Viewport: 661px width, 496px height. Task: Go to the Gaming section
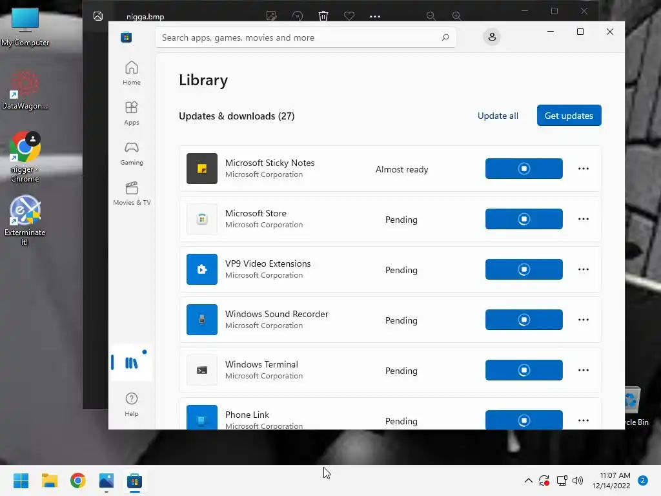coord(132,153)
